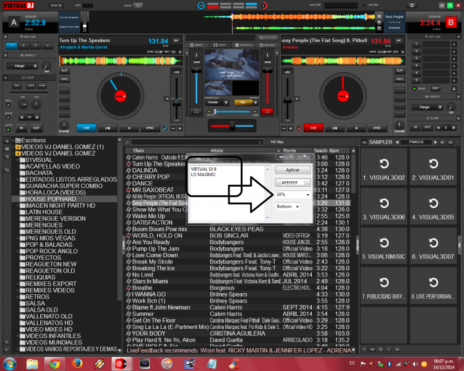The width and height of the screenshot is (464, 371).
Task: Open Windows Explorer from taskbar
Action: 32,364
